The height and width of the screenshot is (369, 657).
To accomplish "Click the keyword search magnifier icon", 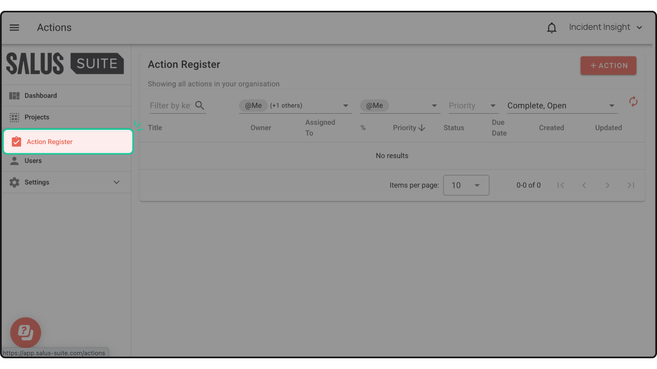I will [199, 105].
